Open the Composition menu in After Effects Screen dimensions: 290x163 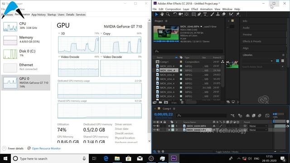tap(173, 9)
